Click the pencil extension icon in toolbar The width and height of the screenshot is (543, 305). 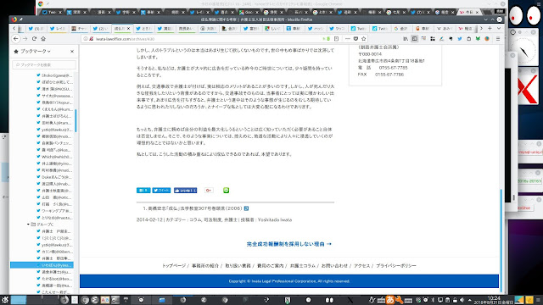coord(441,39)
